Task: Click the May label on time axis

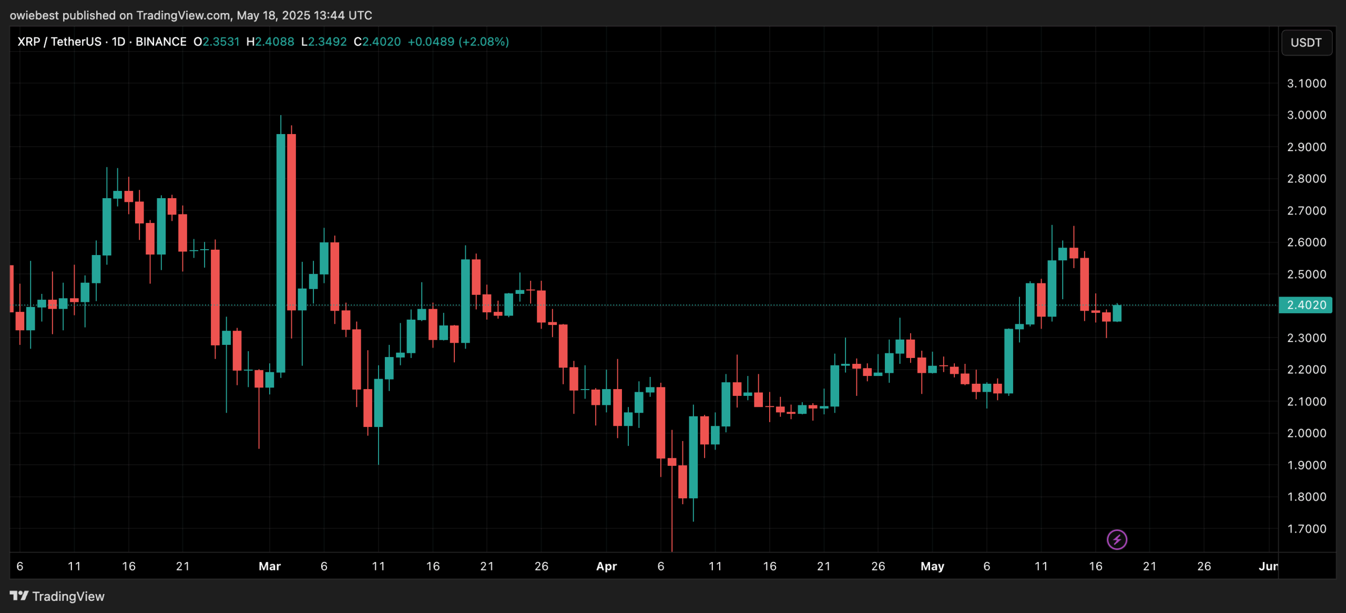Action: pyautogui.click(x=932, y=566)
